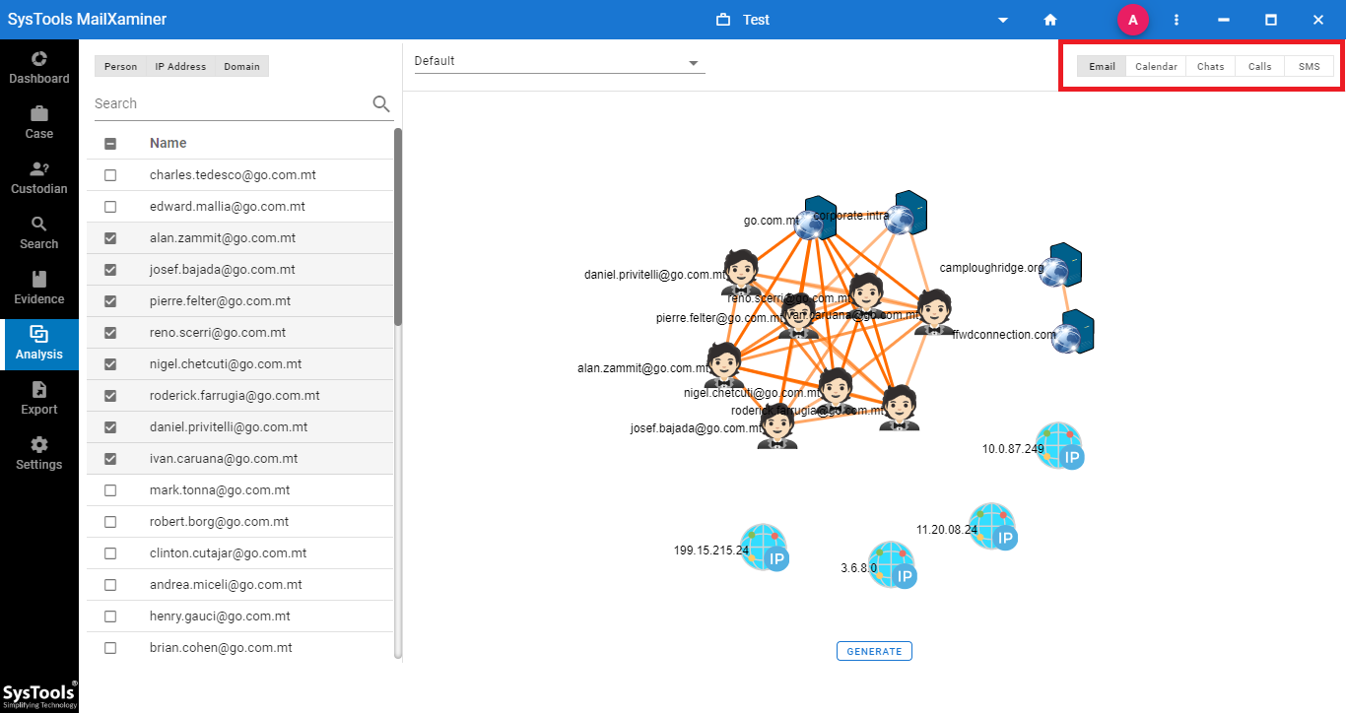Open the Evidence section
This screenshot has width=1346, height=713.
[x=39, y=289]
